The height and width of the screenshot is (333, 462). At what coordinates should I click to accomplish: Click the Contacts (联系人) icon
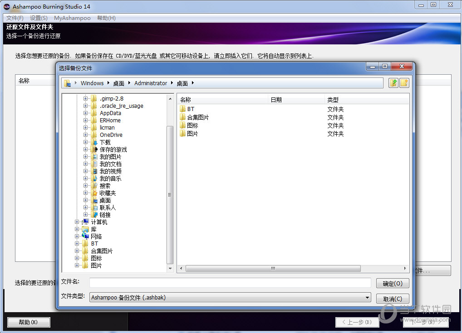[x=94, y=208]
